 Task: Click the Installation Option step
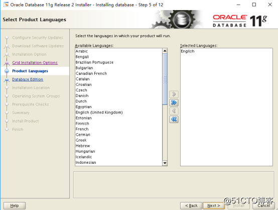click(29, 54)
